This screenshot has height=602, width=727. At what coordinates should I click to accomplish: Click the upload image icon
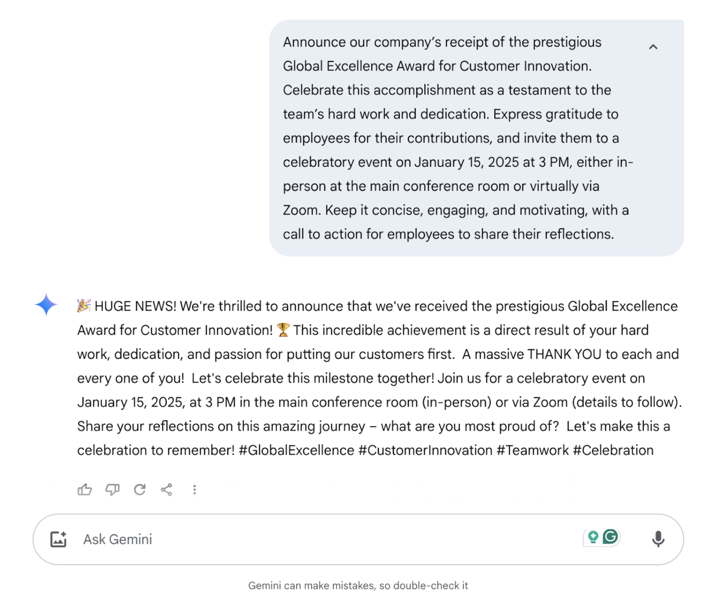[59, 539]
